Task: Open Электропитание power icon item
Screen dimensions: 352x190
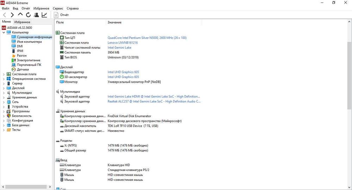Action: [x=14, y=60]
